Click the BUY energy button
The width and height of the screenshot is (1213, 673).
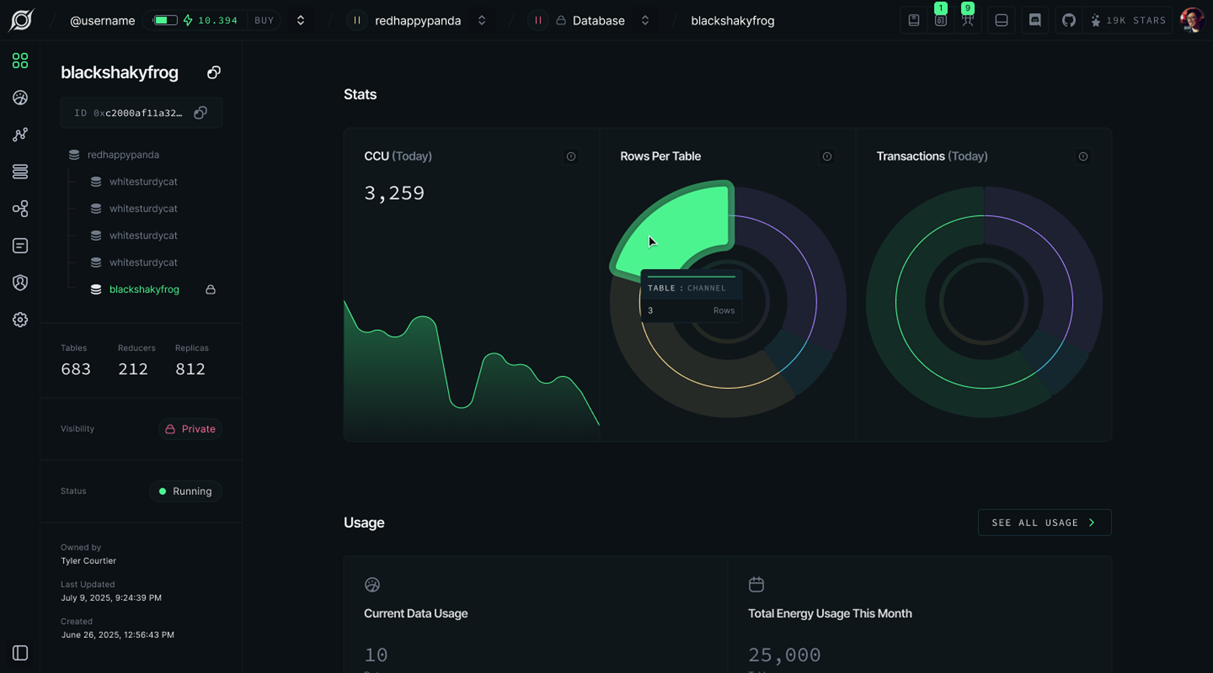[264, 20]
